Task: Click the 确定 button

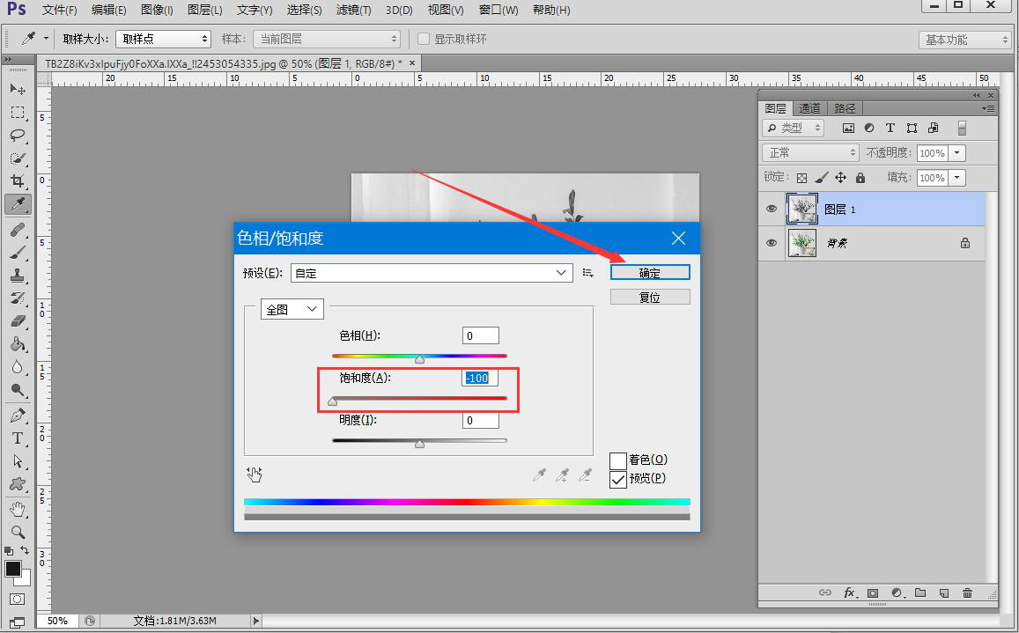Action: [x=650, y=273]
